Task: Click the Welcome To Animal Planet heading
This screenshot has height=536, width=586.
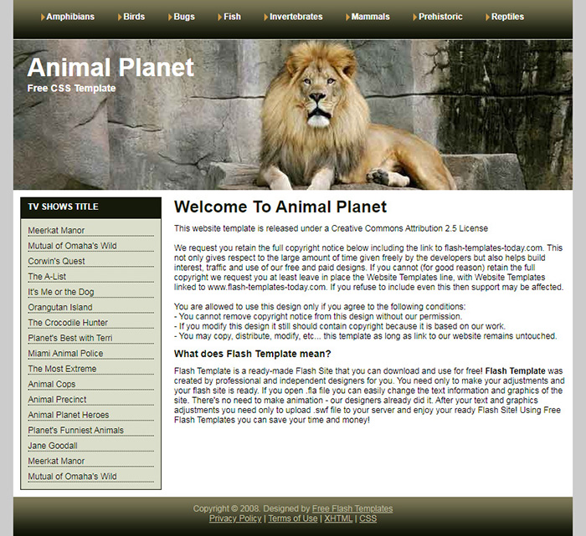Action: pyautogui.click(x=280, y=207)
